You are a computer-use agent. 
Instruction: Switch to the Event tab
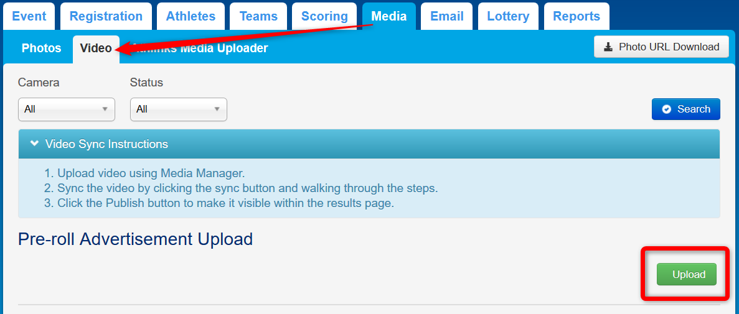(x=29, y=17)
